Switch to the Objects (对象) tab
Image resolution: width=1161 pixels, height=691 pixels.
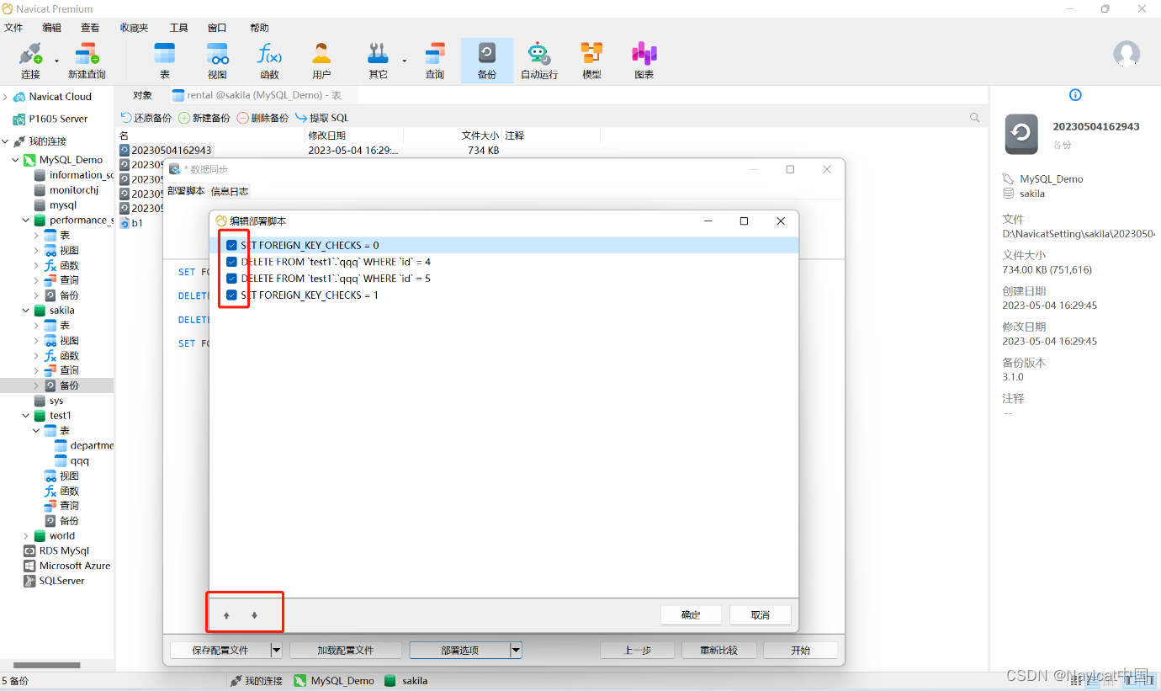point(143,95)
